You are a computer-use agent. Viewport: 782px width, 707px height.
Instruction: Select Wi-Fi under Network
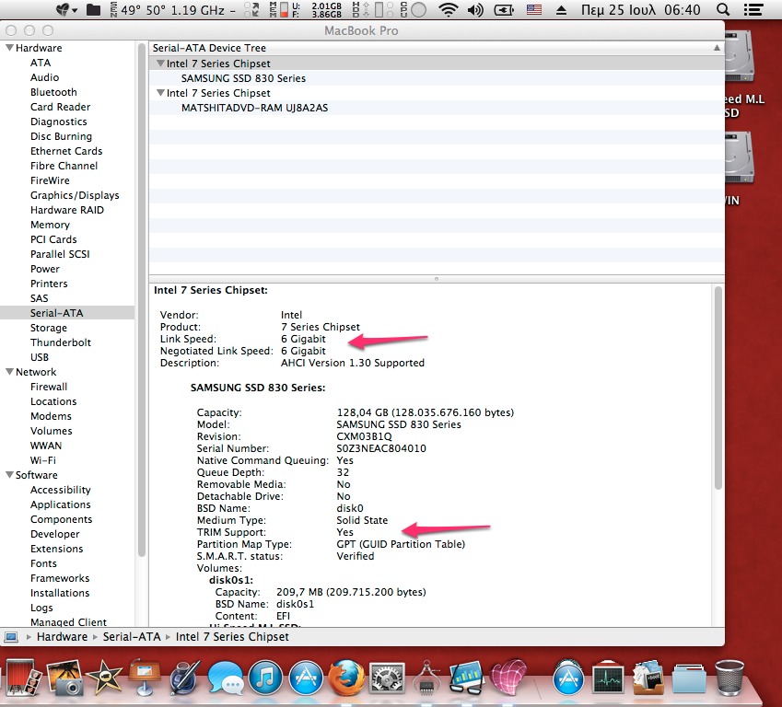click(43, 460)
